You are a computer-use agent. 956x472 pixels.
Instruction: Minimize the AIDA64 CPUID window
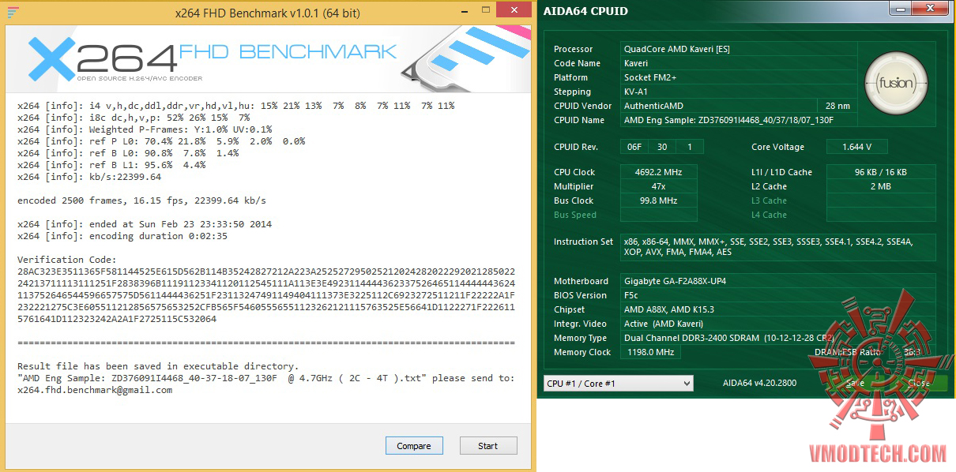click(900, 9)
